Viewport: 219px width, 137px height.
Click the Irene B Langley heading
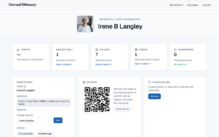click(x=120, y=26)
